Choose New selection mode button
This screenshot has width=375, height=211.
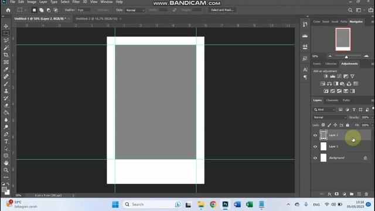34,10
